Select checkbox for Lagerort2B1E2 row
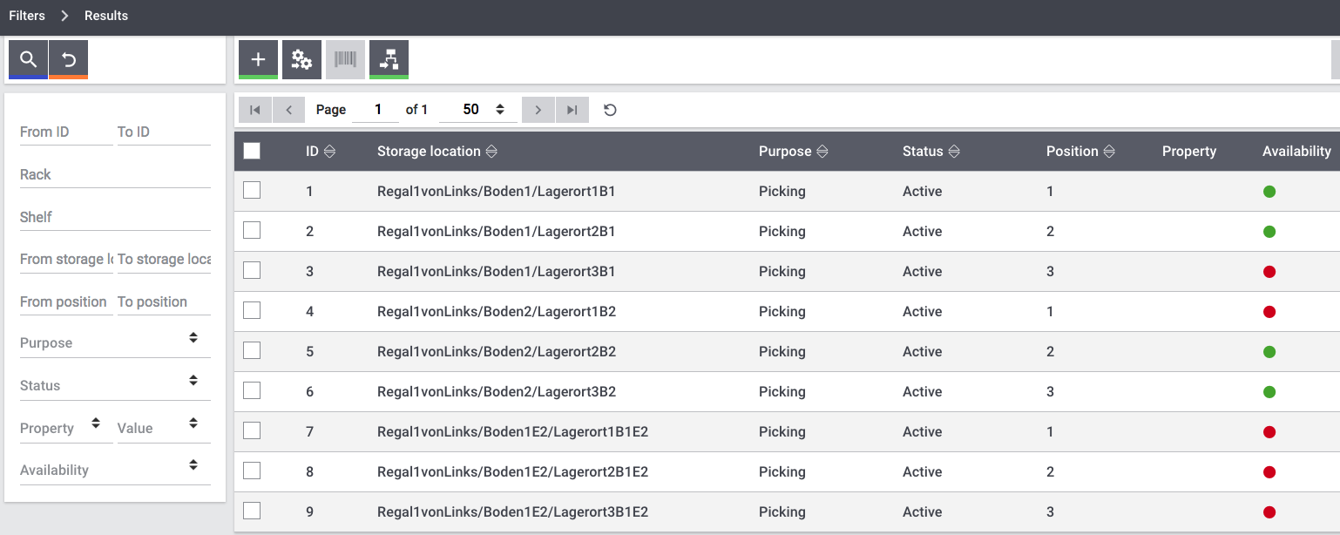 pos(252,471)
